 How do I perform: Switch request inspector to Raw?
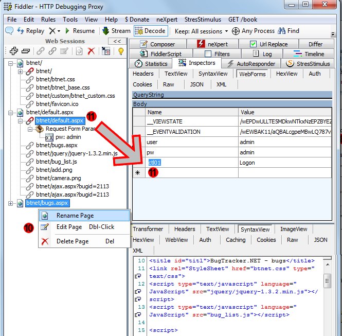[x=168, y=84]
